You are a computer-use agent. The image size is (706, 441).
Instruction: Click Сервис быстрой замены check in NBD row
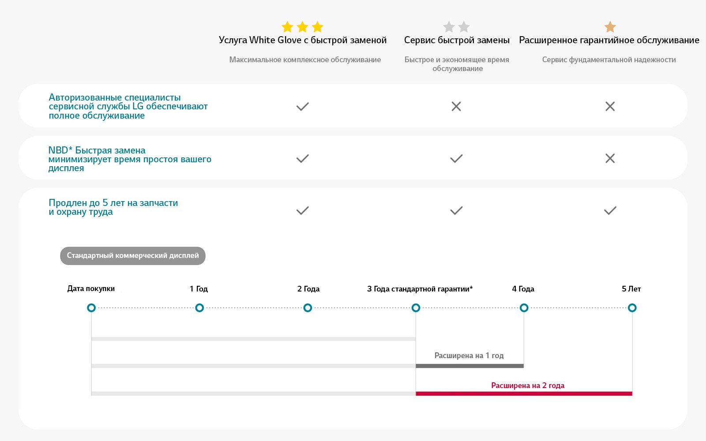(x=456, y=158)
